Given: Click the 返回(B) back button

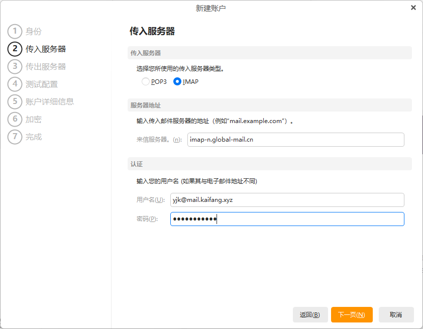Looking at the screenshot, I should (310, 315).
